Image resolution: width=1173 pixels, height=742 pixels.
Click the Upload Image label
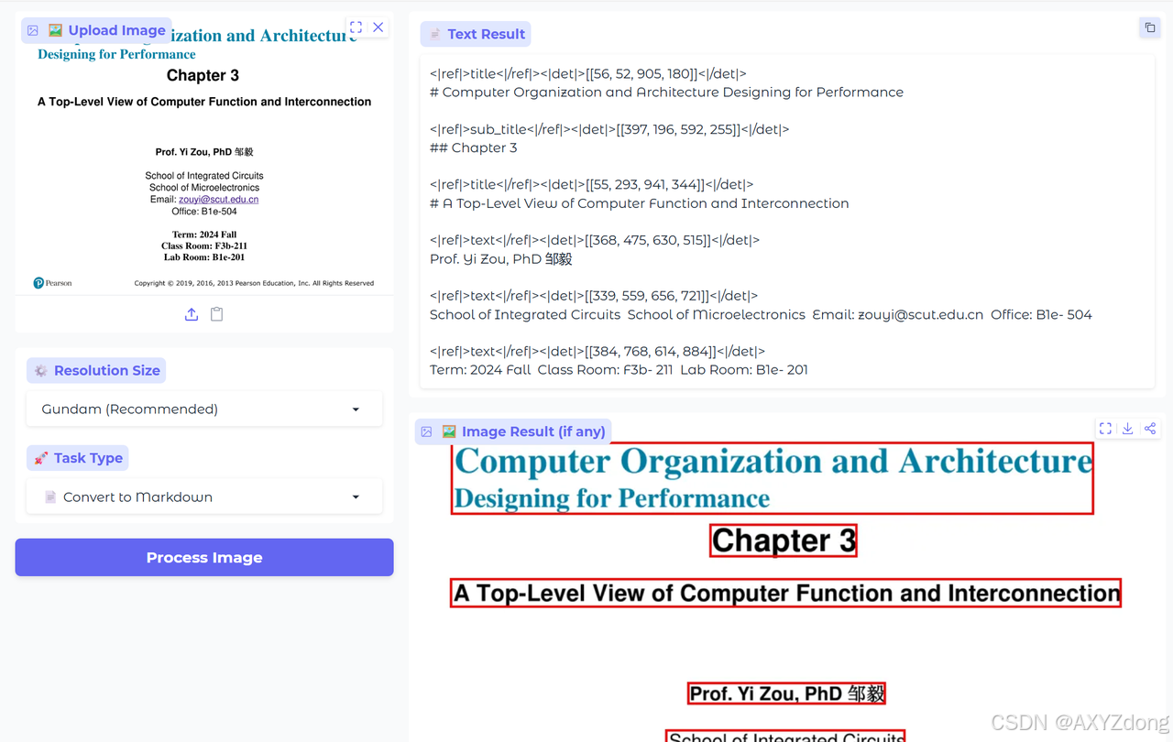click(x=97, y=30)
